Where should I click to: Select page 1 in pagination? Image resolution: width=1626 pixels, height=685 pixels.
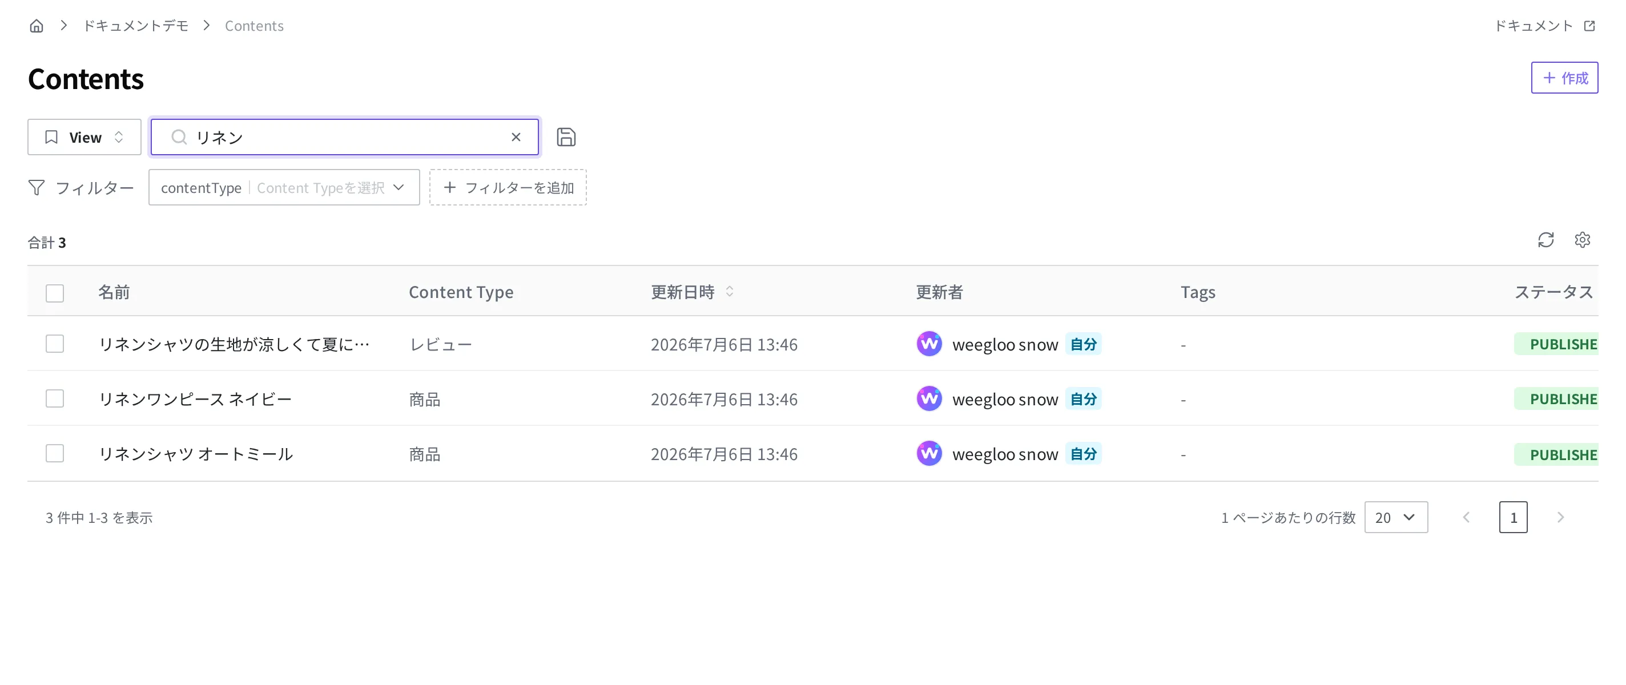[x=1513, y=517]
